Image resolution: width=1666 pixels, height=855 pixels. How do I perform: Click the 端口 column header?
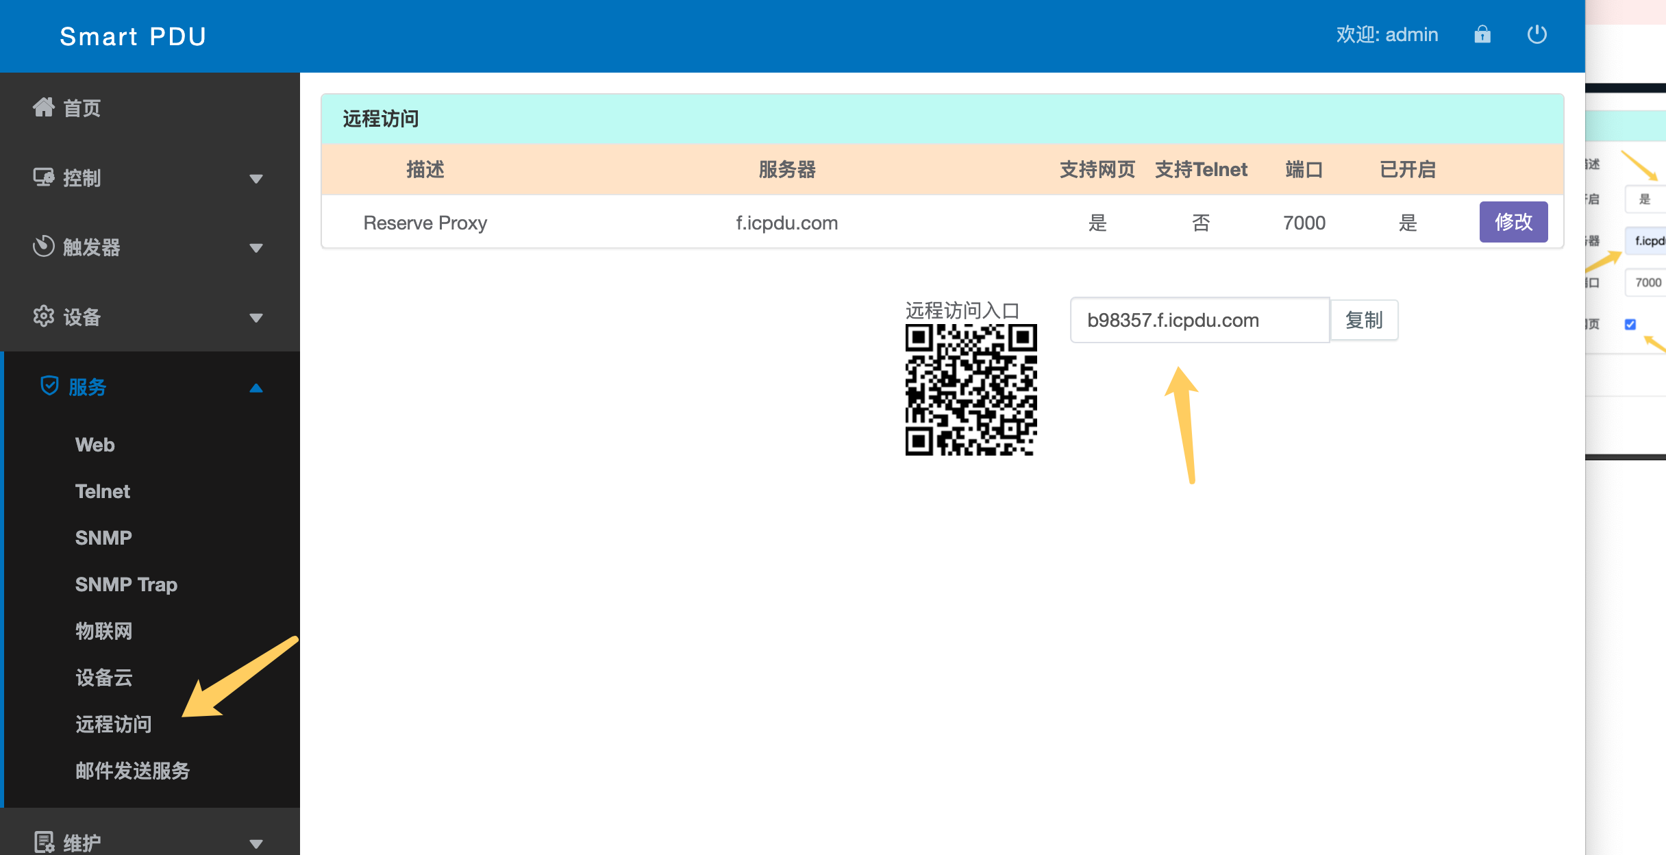click(1304, 169)
